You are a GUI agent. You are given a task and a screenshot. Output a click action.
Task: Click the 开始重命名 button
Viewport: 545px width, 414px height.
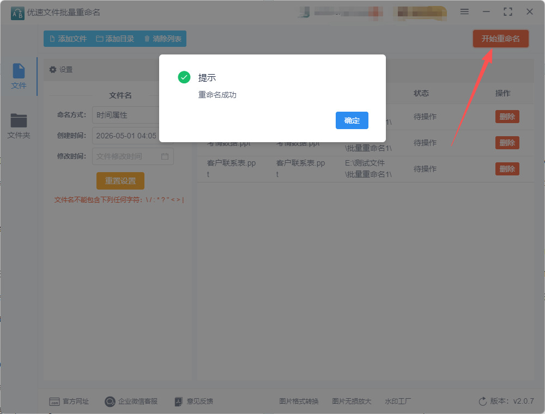coord(500,39)
